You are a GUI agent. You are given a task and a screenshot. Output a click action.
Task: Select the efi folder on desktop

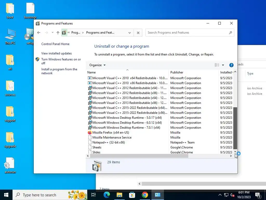pyautogui.click(x=10, y=63)
